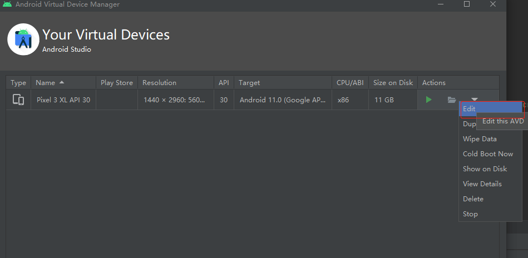Sort by the API column header

click(224, 83)
